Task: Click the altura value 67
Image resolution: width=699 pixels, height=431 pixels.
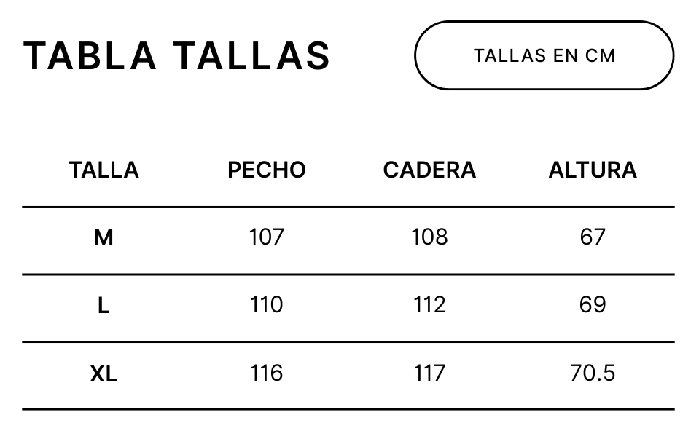Action: pyautogui.click(x=592, y=237)
